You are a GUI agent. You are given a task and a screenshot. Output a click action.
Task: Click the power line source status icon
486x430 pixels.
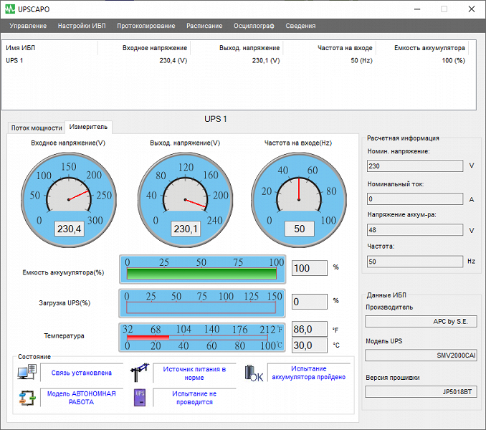pos(139,372)
